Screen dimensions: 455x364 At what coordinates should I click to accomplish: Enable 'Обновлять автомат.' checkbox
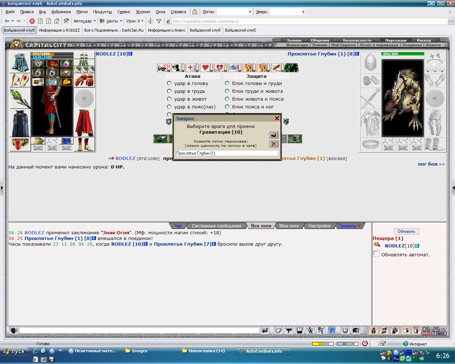tap(376, 253)
